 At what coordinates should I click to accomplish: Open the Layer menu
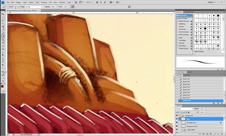(x=24, y=2)
